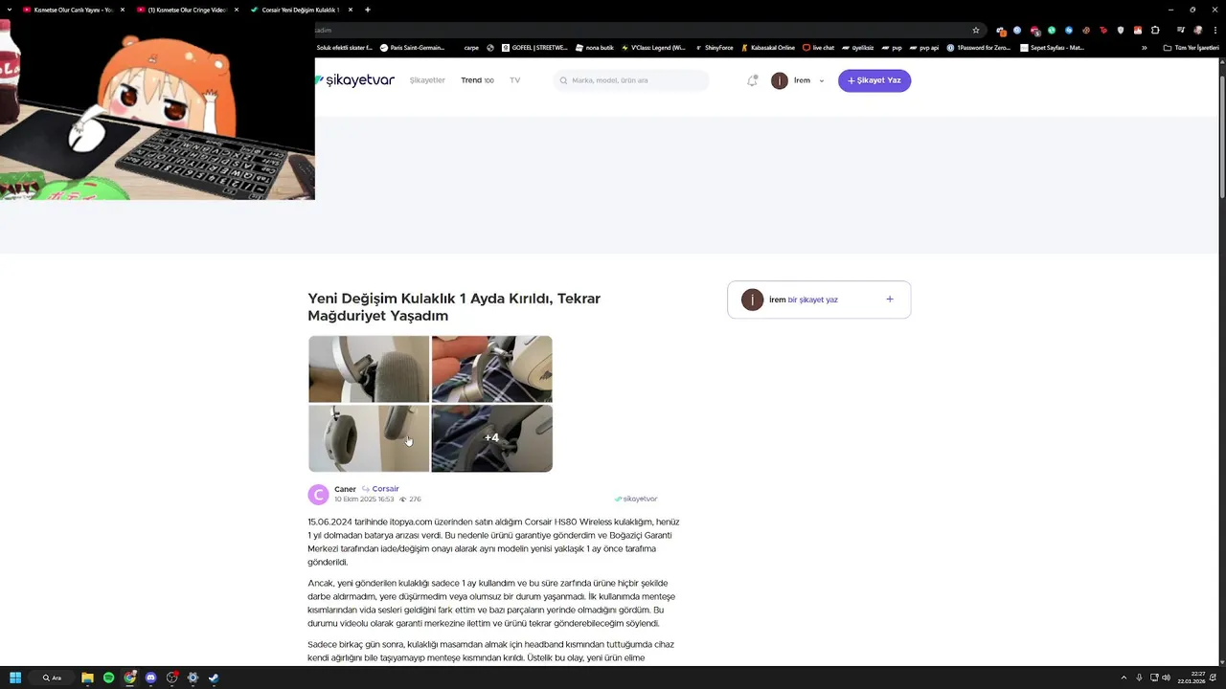Open Steam from the taskbar
Screen dimensions: 1226x689
[x=214, y=678]
